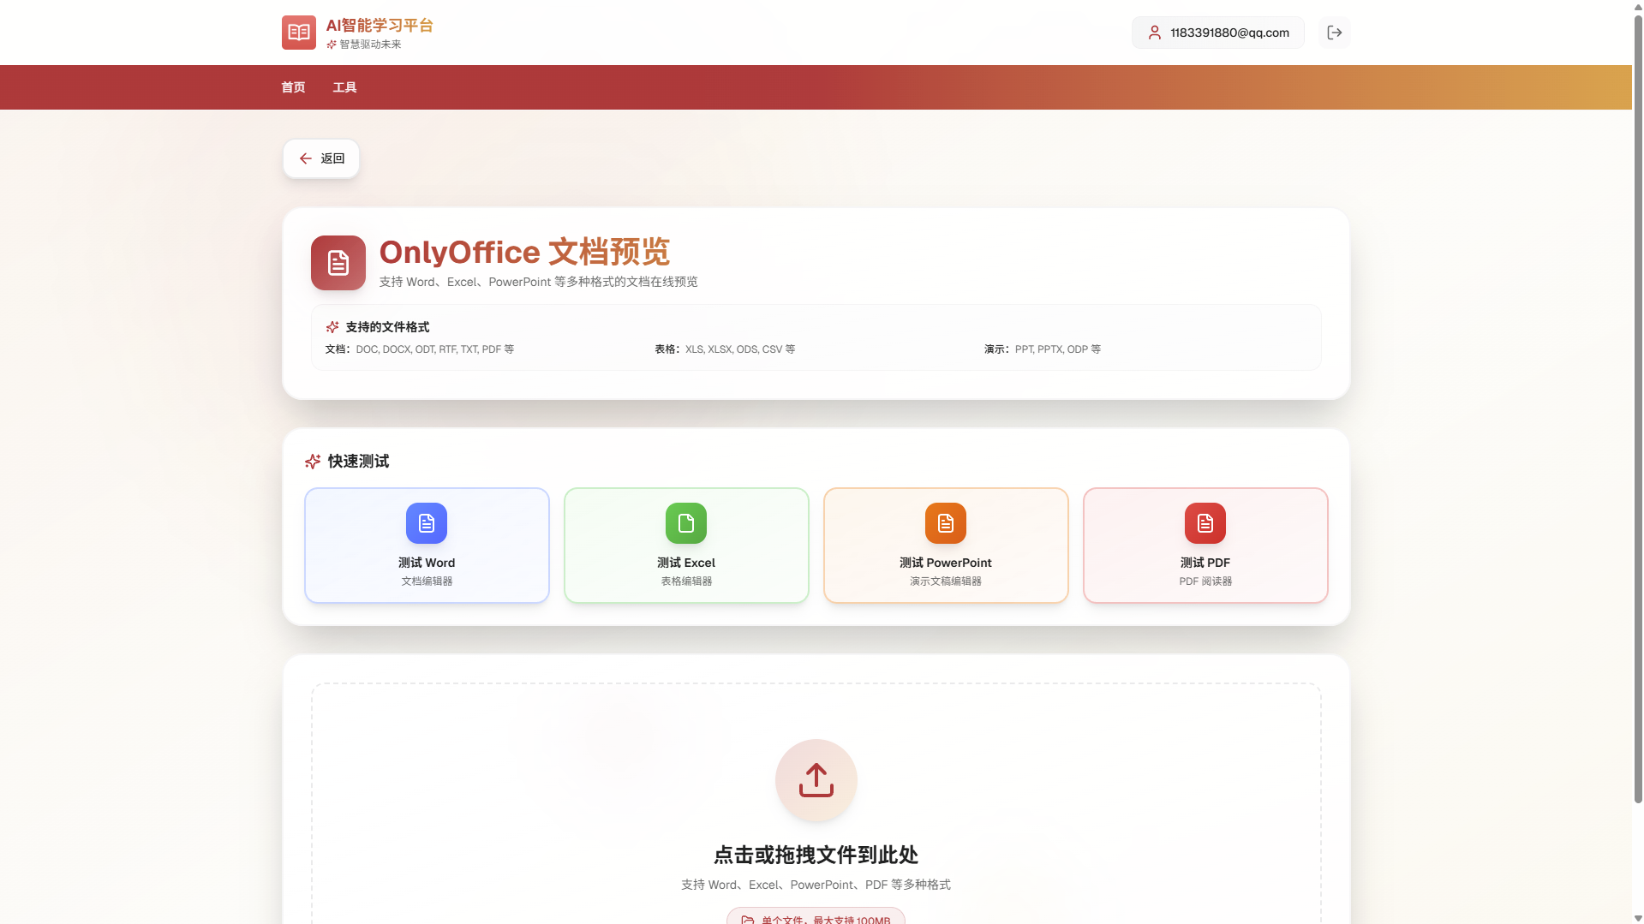Screen dimensions: 1644x924
Task: Click the back arrow icon in 返回
Action: [x=306, y=158]
